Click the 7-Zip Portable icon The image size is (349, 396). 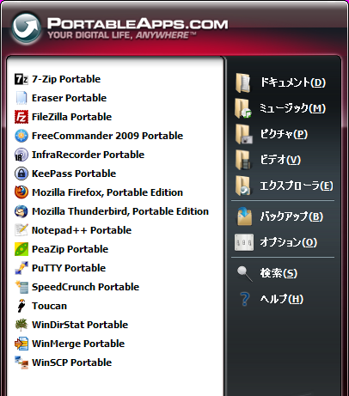(21, 79)
